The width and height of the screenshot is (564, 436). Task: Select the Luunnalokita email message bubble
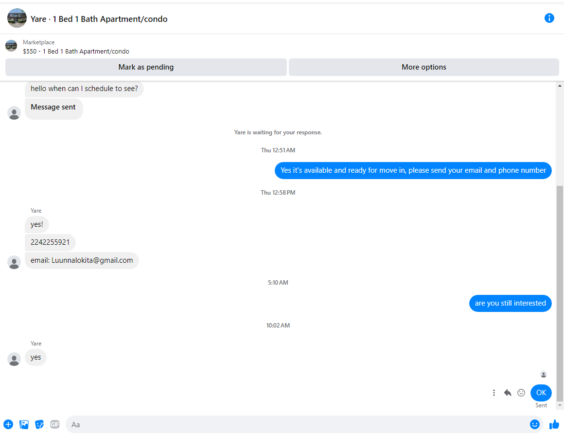(x=82, y=260)
